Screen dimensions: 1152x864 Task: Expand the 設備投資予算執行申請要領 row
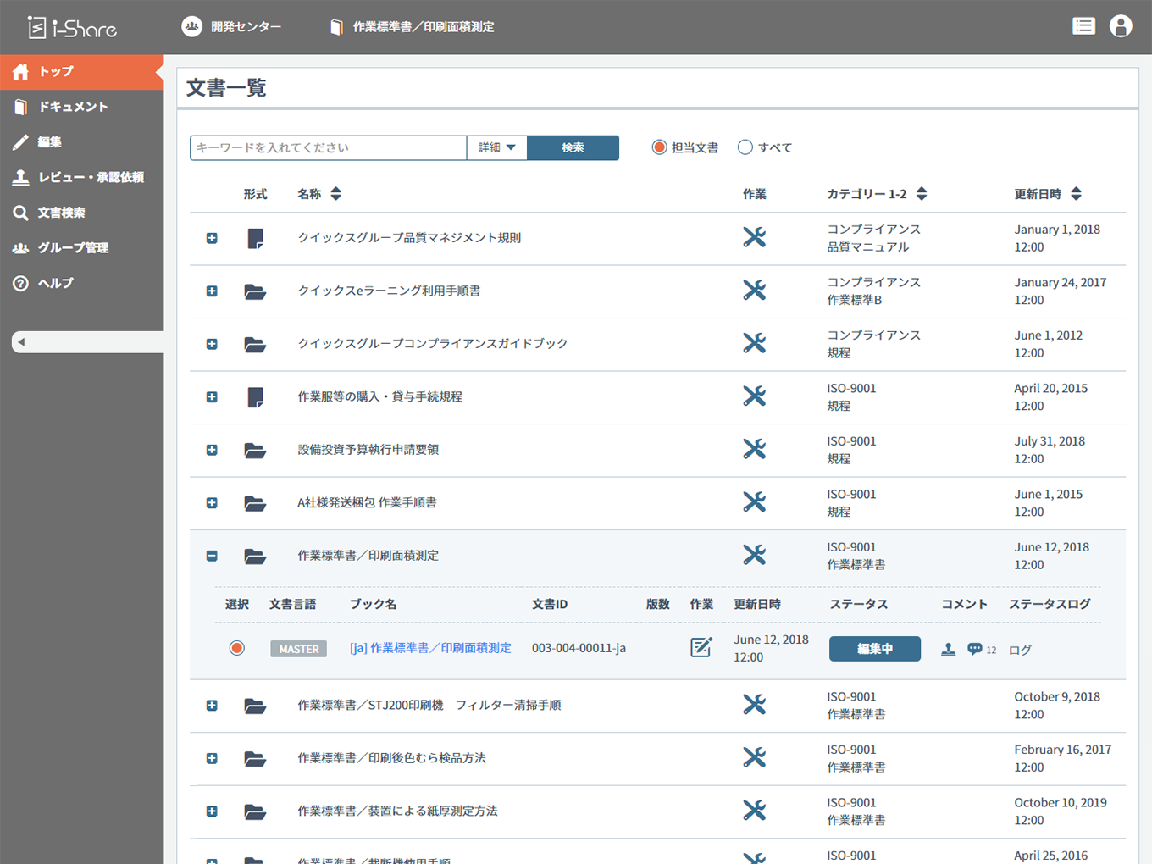click(x=212, y=450)
